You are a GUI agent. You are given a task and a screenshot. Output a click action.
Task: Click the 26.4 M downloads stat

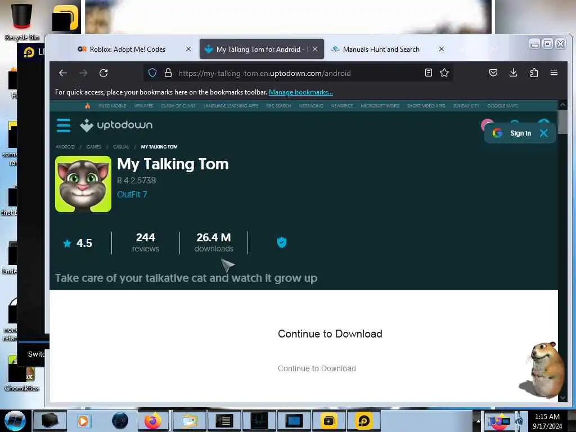coord(214,242)
